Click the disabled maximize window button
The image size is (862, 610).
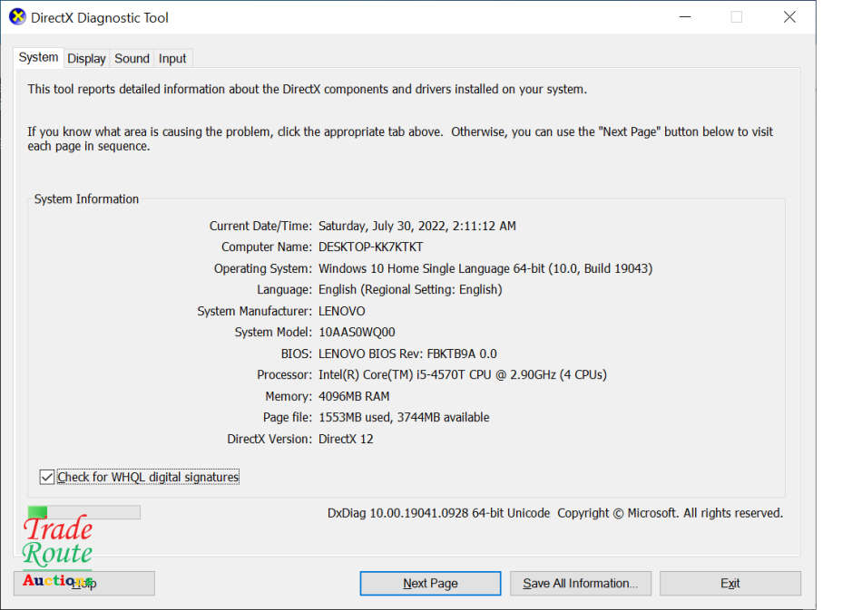point(736,17)
